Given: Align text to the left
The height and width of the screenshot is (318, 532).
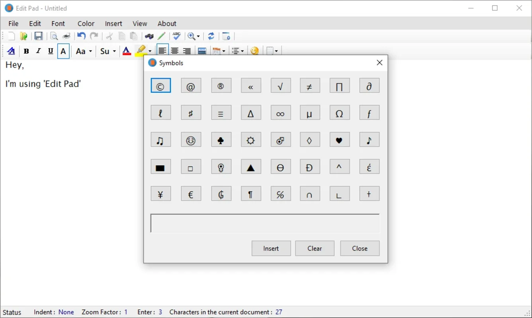Looking at the screenshot, I should click(x=162, y=51).
